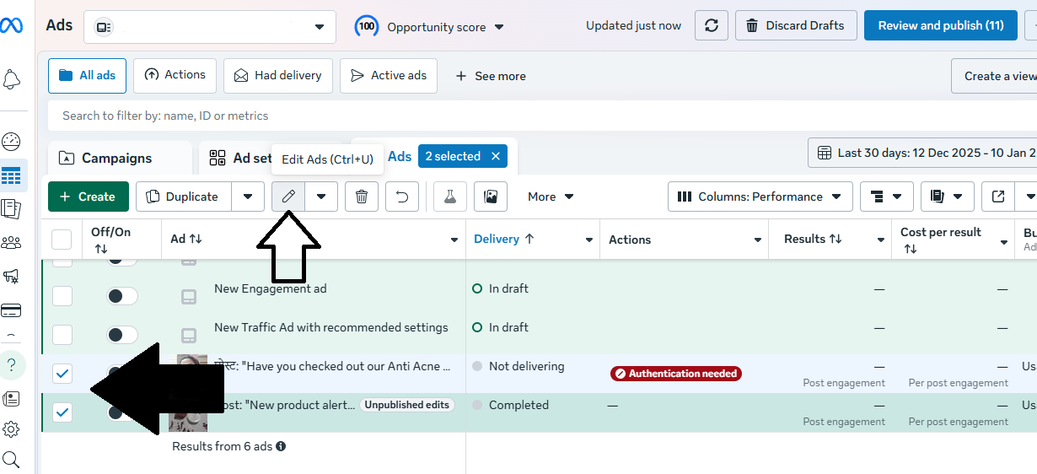Click the undo arrow icon
1037x474 pixels.
[402, 197]
